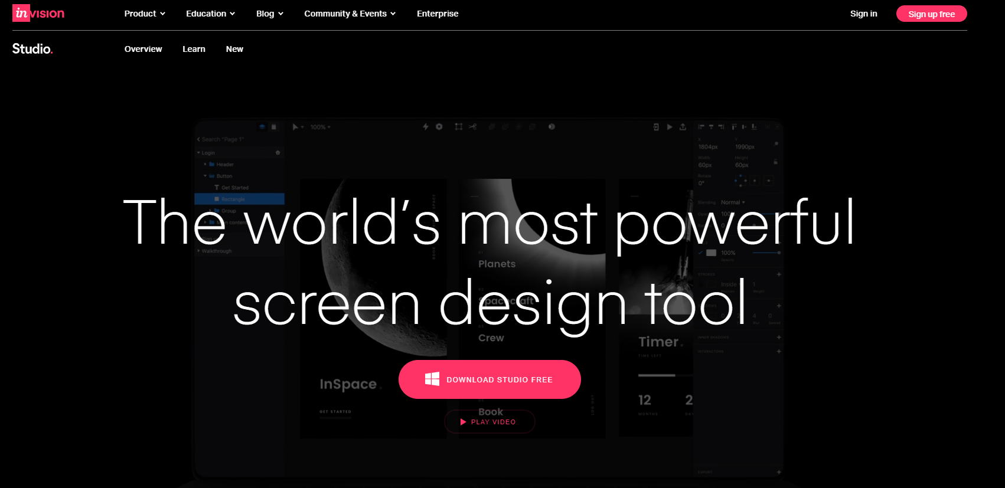This screenshot has width=1005, height=488.
Task: Open the New tab in Studio navigation
Action: point(234,49)
